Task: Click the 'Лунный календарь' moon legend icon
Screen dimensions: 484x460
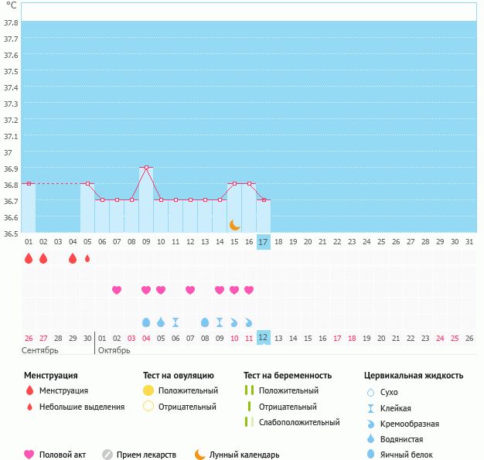Action: (200, 455)
